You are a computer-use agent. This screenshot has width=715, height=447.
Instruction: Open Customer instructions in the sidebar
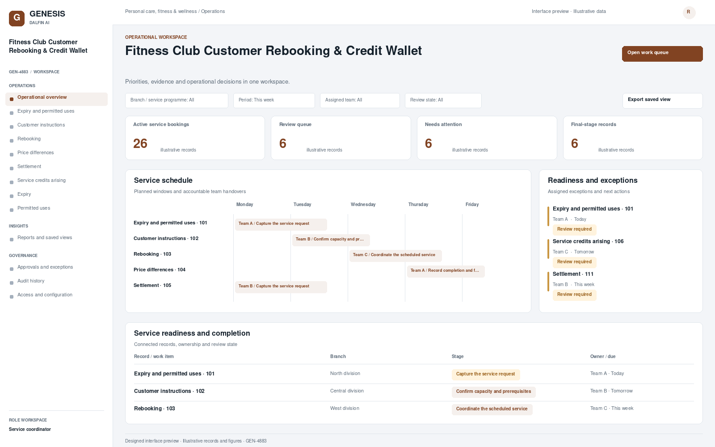(56, 125)
